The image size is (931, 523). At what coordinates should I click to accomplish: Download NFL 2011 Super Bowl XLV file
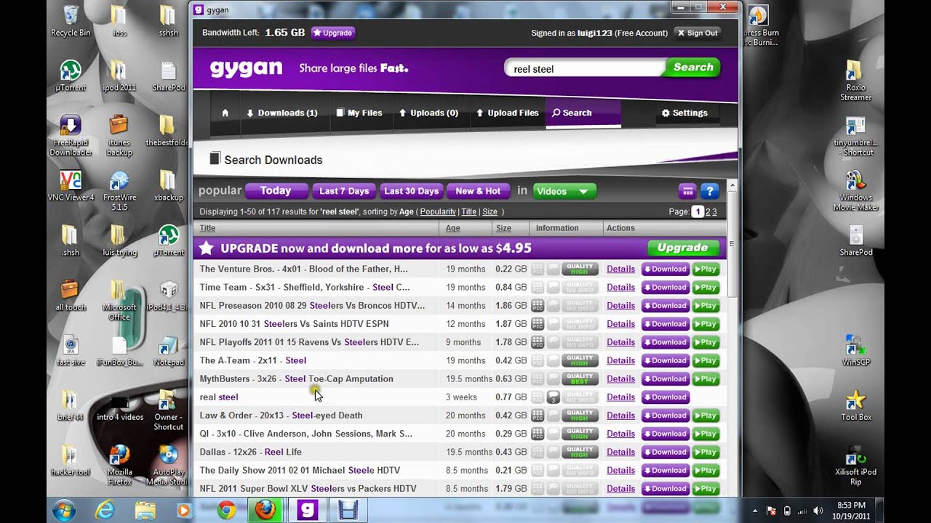[x=665, y=489]
